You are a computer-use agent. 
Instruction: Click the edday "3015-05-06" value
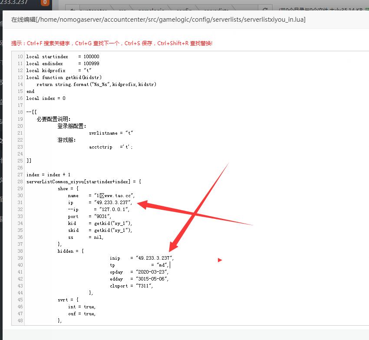152,279
